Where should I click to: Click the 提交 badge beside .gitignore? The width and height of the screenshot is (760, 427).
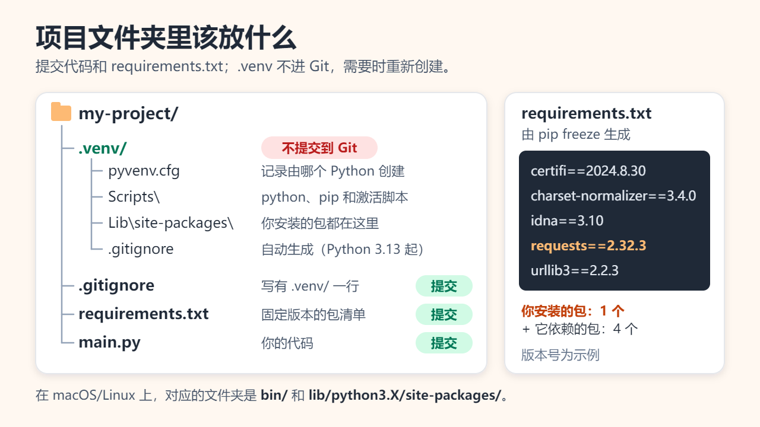(444, 286)
